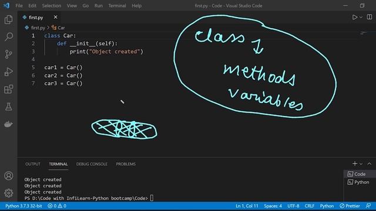Screen dimensions: 376x211
Task: Click the editor minimap
Action: click(364, 33)
